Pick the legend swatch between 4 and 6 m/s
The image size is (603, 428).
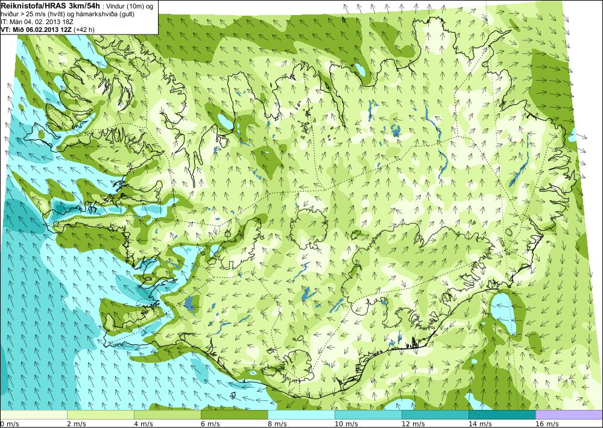click(x=168, y=415)
